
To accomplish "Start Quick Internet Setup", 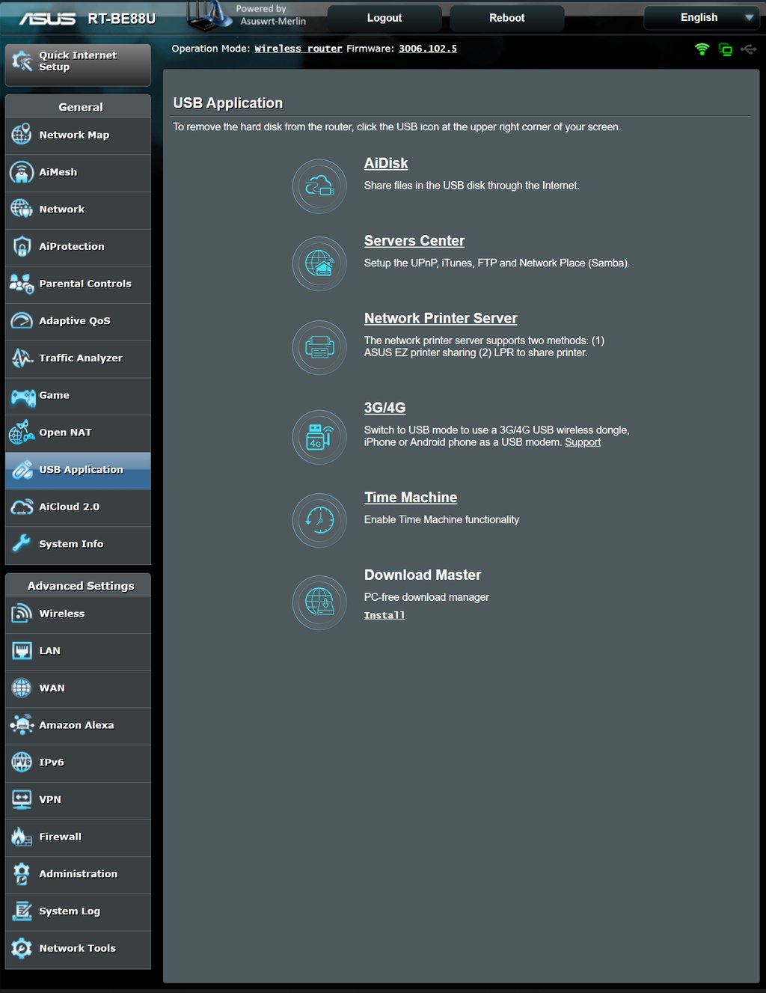I will click(x=78, y=64).
